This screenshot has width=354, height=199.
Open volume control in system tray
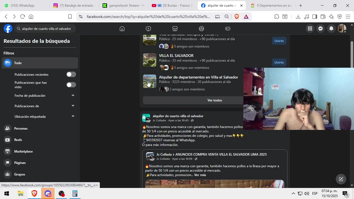click(x=307, y=193)
